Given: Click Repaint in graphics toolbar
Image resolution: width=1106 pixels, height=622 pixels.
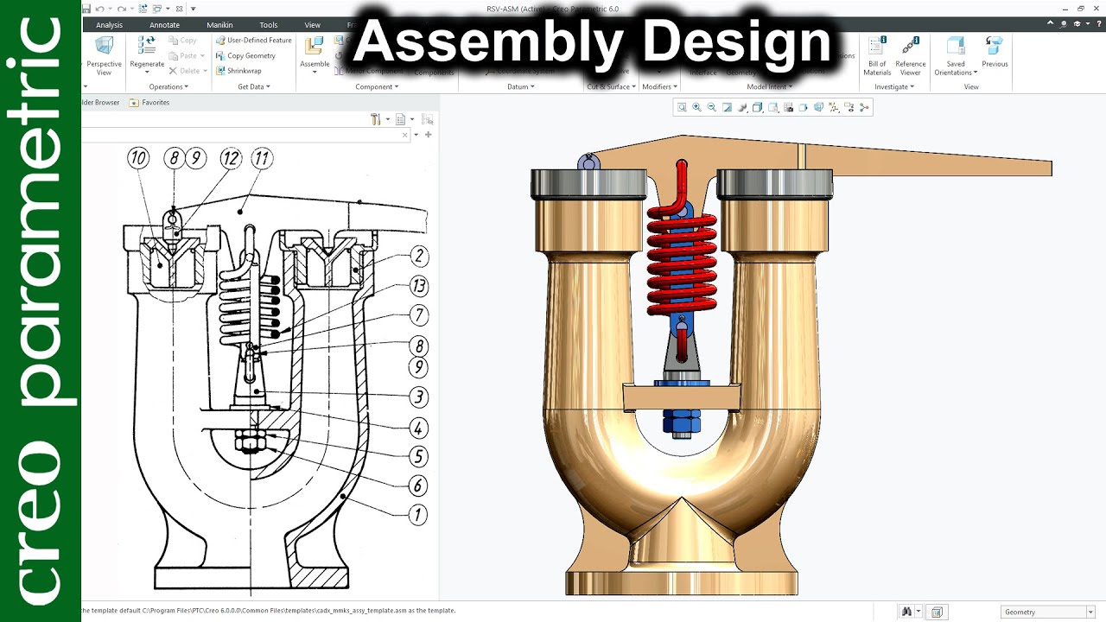Looking at the screenshot, I should coord(727,107).
